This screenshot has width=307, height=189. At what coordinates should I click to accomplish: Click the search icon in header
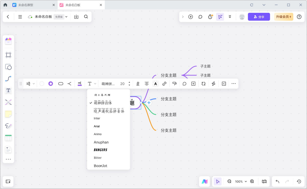pyautogui.click(x=86, y=17)
